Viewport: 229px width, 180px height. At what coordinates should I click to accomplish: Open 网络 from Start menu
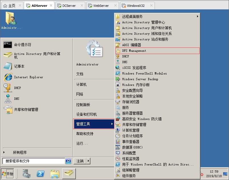pyautogui.click(x=80, y=94)
